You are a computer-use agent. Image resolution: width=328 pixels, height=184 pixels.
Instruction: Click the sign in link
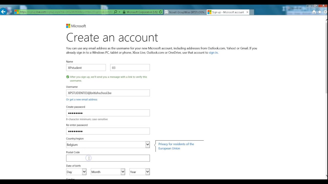[213, 53]
